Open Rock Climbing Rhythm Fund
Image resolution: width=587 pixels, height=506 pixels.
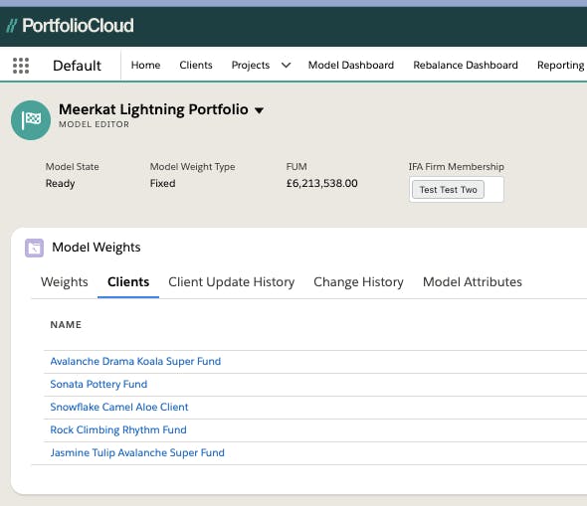pos(118,429)
